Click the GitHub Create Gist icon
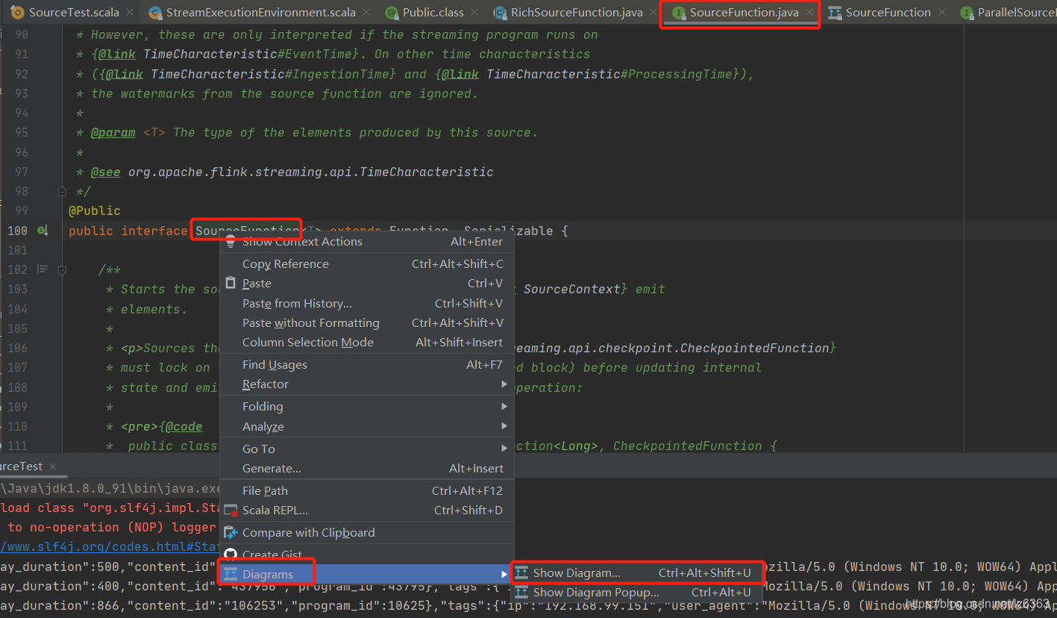The image size is (1057, 618). coord(231,555)
